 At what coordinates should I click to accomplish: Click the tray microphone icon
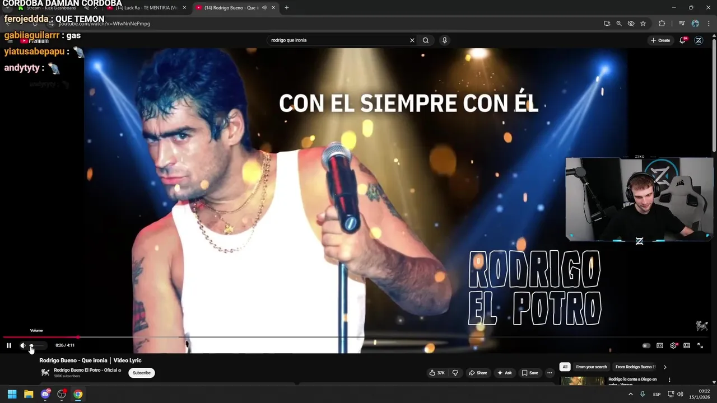(x=642, y=394)
